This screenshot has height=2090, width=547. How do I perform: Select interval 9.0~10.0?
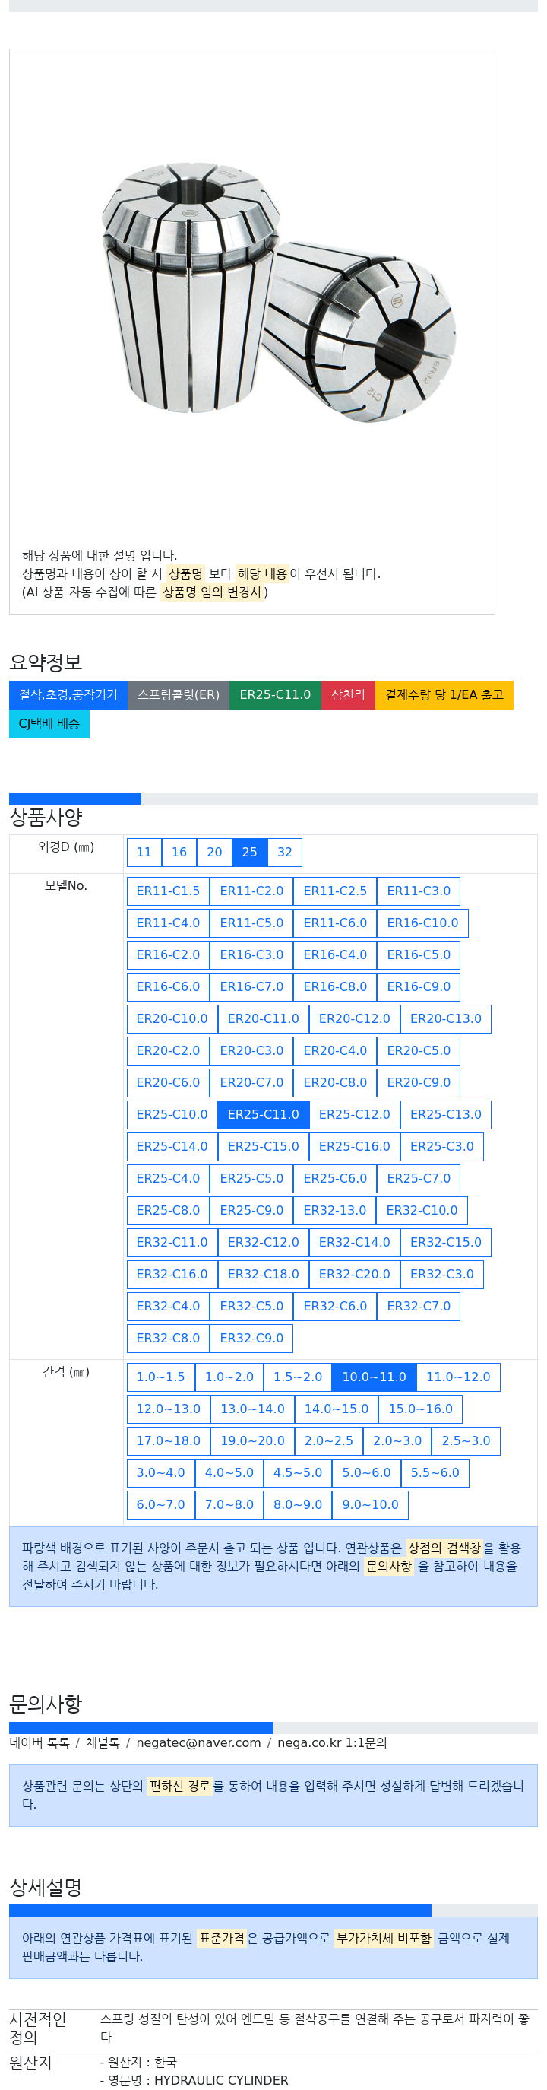click(370, 1504)
